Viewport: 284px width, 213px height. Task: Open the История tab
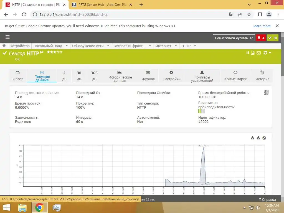point(262,76)
